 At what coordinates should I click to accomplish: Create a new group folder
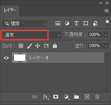[76, 97]
